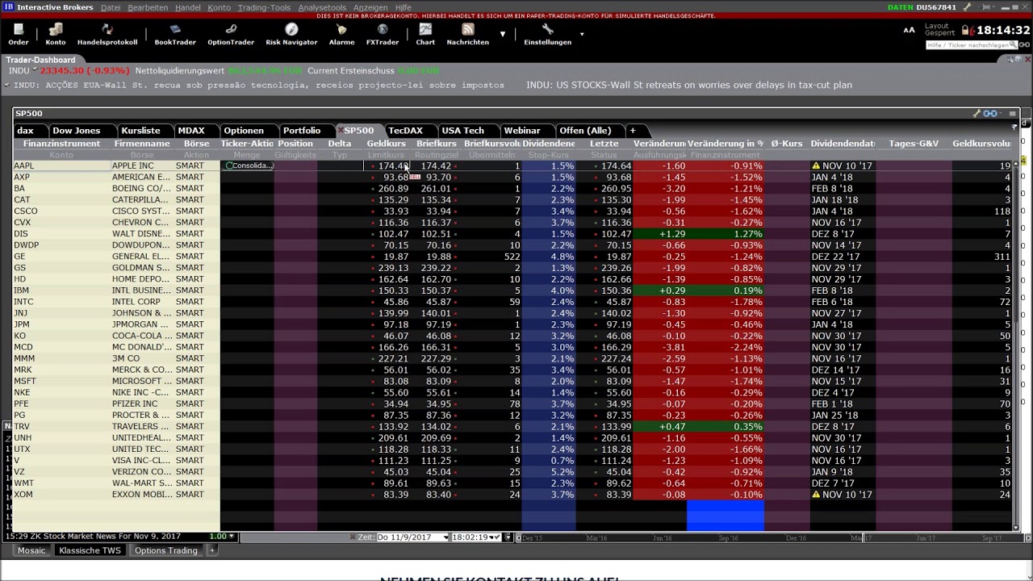
Task: Sort by the Dividendendatum column header
Action: pyautogui.click(x=843, y=144)
